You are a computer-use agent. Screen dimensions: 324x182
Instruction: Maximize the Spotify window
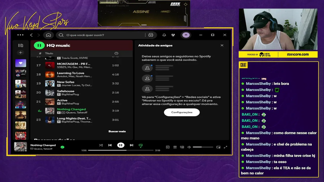click(213, 35)
